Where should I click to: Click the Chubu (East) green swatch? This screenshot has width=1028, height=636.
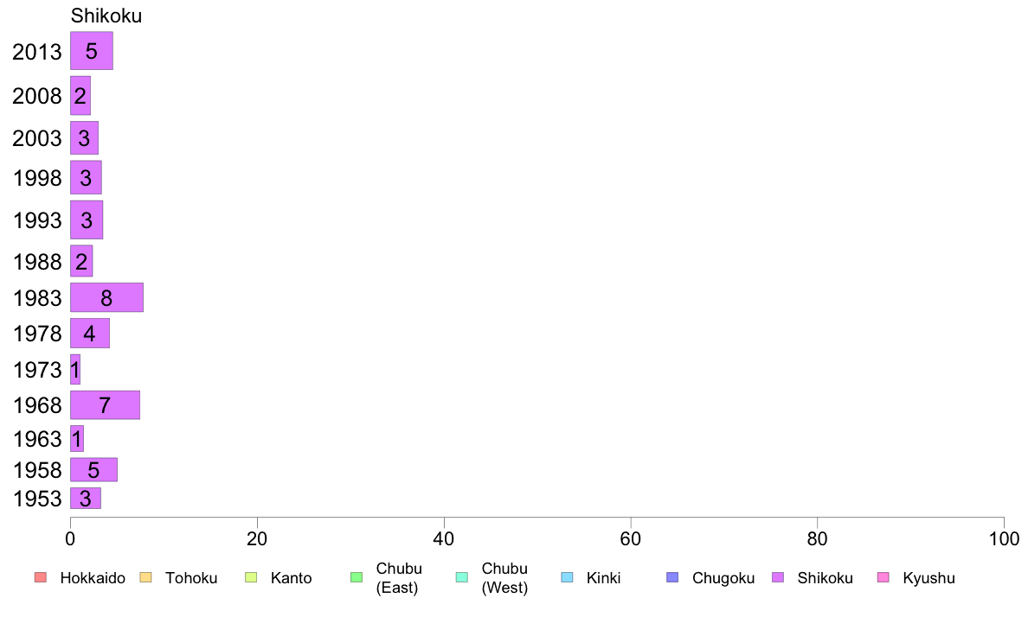[357, 577]
